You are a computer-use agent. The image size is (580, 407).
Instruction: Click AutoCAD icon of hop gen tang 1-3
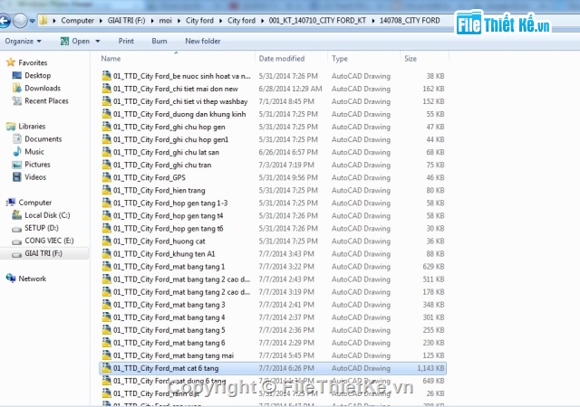click(x=107, y=203)
